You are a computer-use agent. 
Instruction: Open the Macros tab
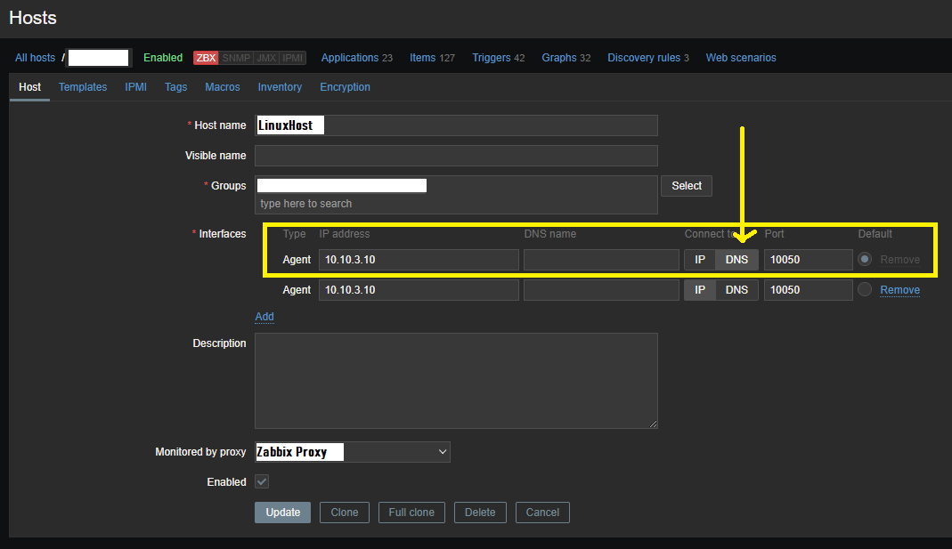[223, 87]
